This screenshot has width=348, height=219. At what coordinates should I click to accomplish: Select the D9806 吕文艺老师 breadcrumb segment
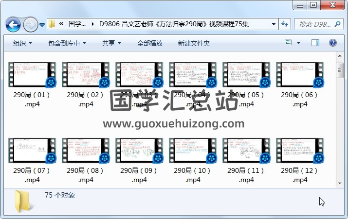pyautogui.click(x=174, y=24)
